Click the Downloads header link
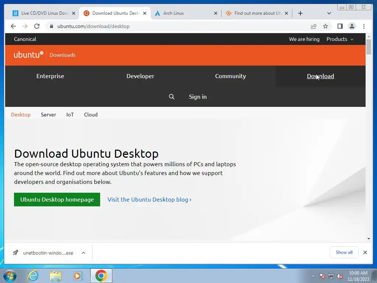377x283 pixels. [63, 55]
